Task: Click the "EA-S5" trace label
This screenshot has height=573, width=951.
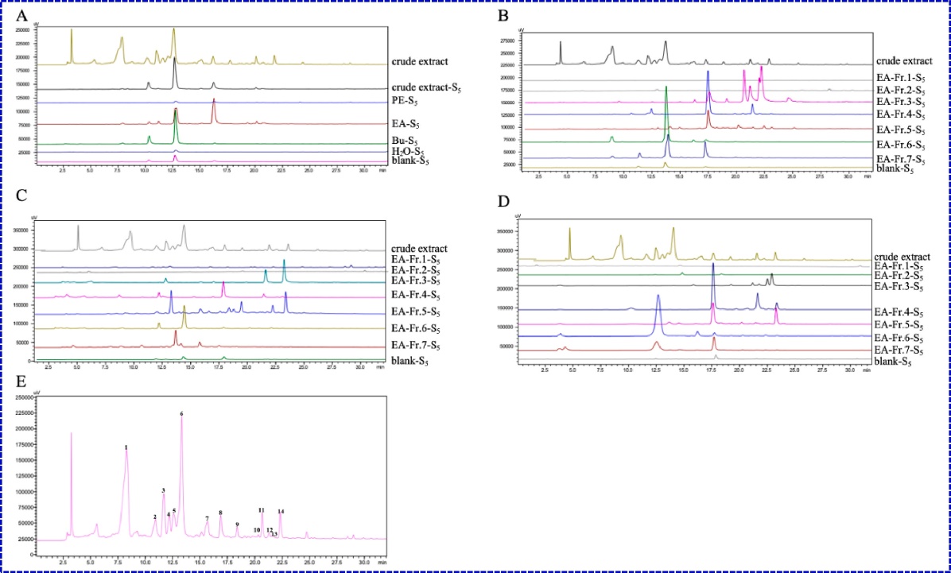Action: point(406,124)
